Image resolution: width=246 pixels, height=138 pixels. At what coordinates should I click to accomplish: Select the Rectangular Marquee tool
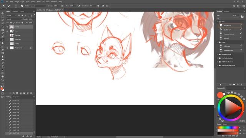tap(3, 16)
